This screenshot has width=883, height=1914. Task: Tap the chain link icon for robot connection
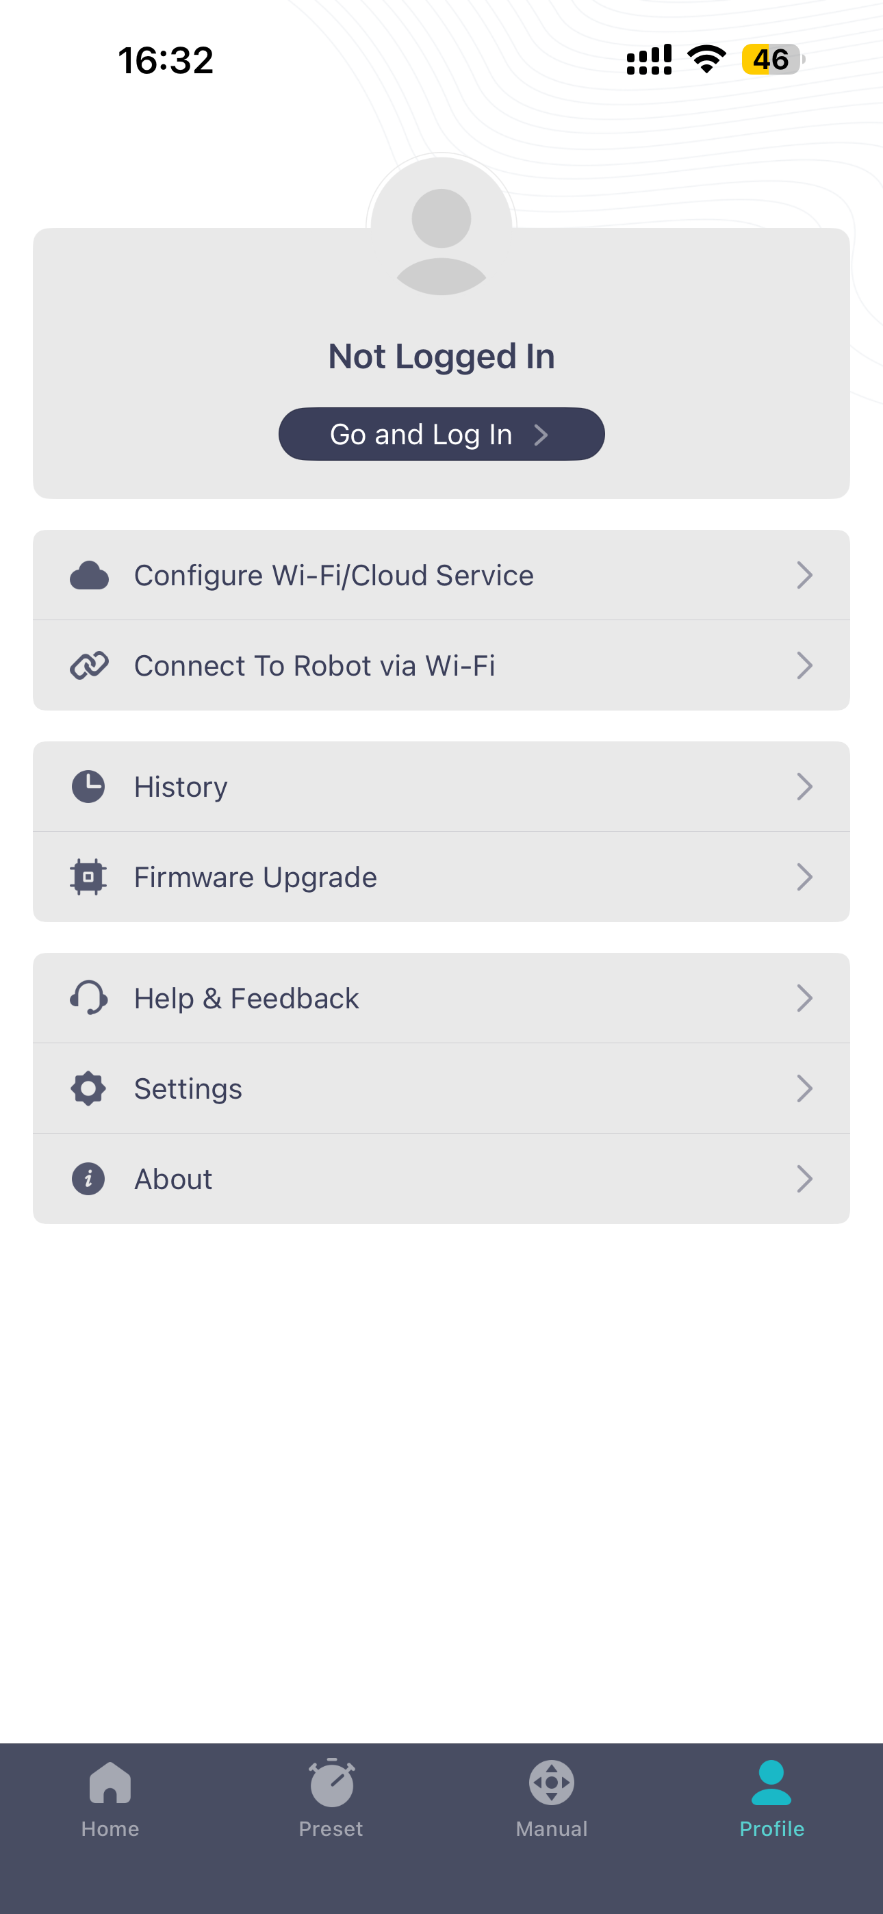pos(89,666)
